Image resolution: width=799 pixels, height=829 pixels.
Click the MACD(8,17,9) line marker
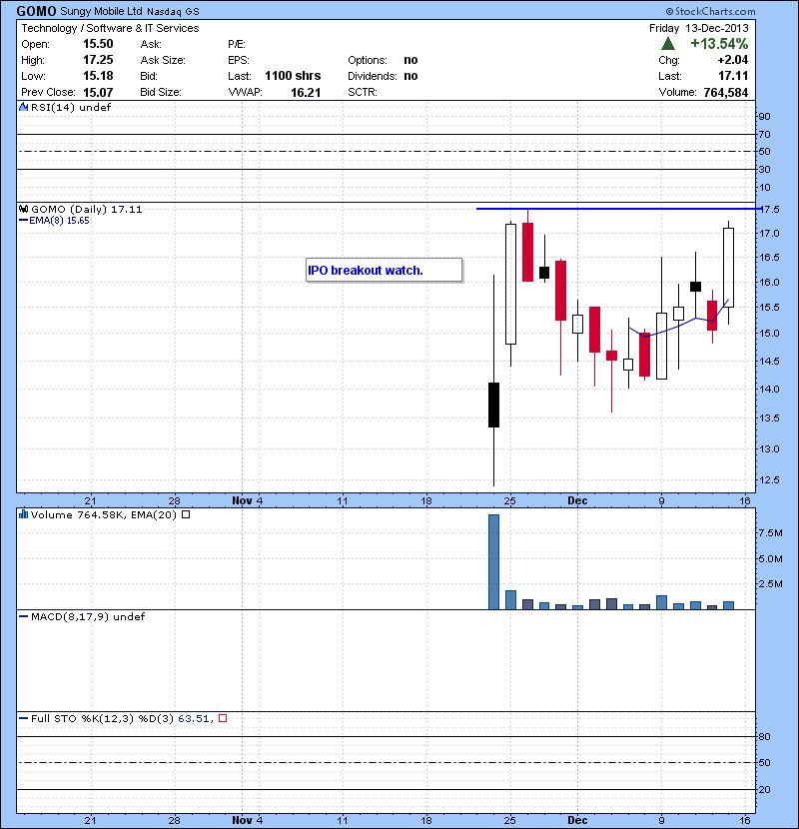pyautogui.click(x=23, y=616)
